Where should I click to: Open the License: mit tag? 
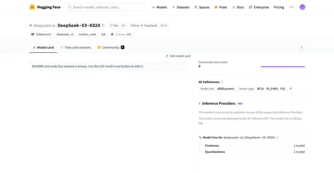(121, 34)
